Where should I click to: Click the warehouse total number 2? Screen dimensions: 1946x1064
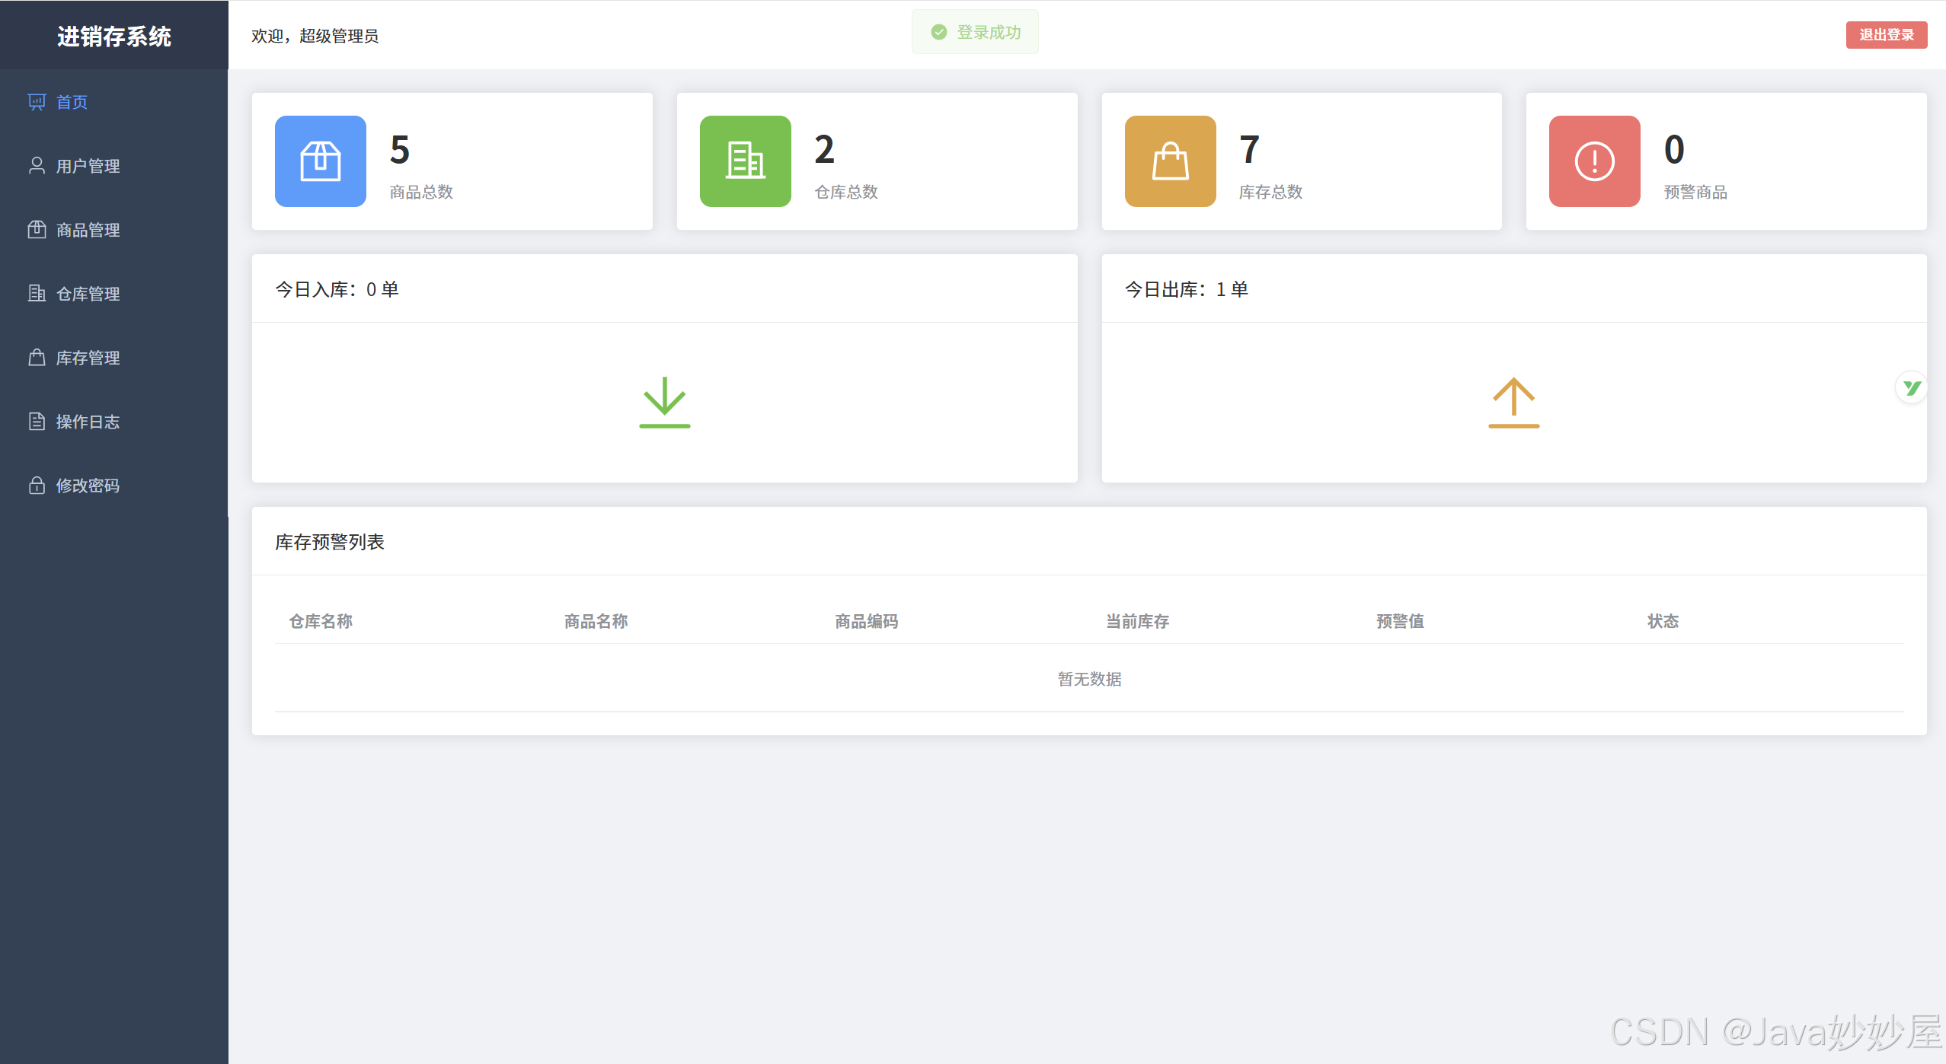point(824,150)
